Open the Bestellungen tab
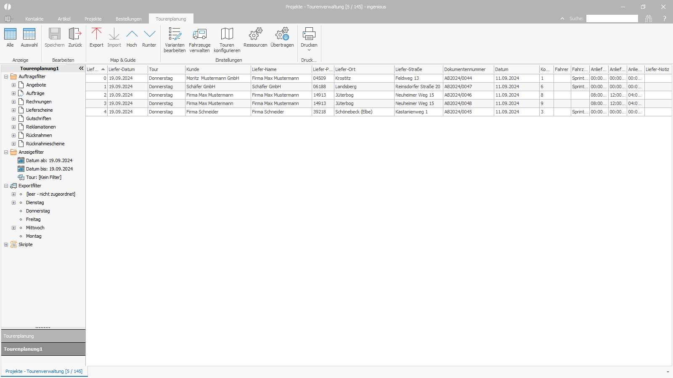The width and height of the screenshot is (673, 378). (x=129, y=19)
